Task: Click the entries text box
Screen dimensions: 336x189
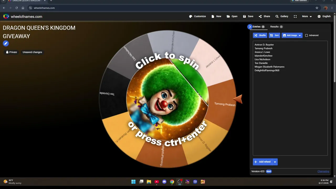Action: pyautogui.click(x=290, y=98)
